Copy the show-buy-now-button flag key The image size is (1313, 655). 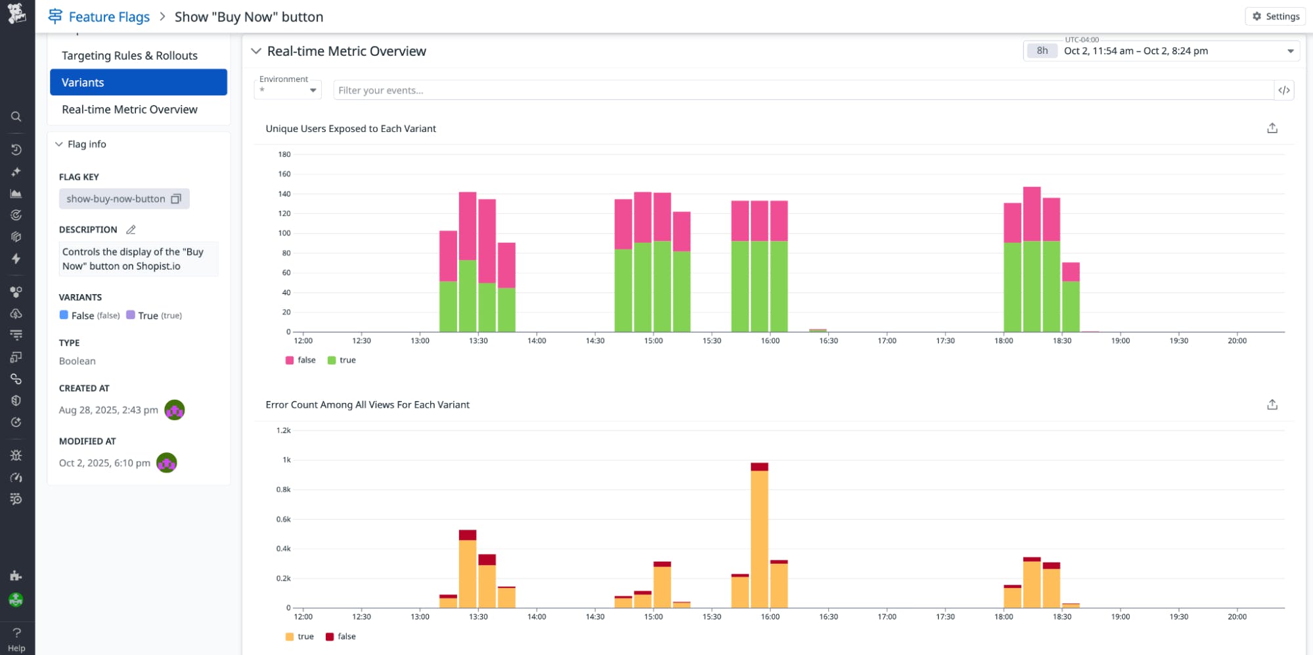pyautogui.click(x=175, y=199)
